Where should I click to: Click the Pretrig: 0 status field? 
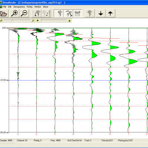[x=42, y=141]
